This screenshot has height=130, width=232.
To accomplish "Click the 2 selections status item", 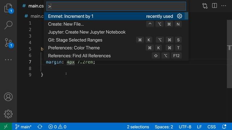I will click(138, 127).
